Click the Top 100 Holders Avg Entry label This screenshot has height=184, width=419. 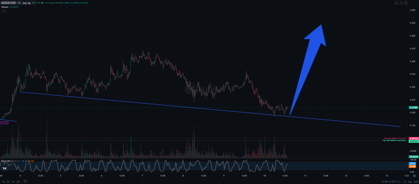coord(395,140)
